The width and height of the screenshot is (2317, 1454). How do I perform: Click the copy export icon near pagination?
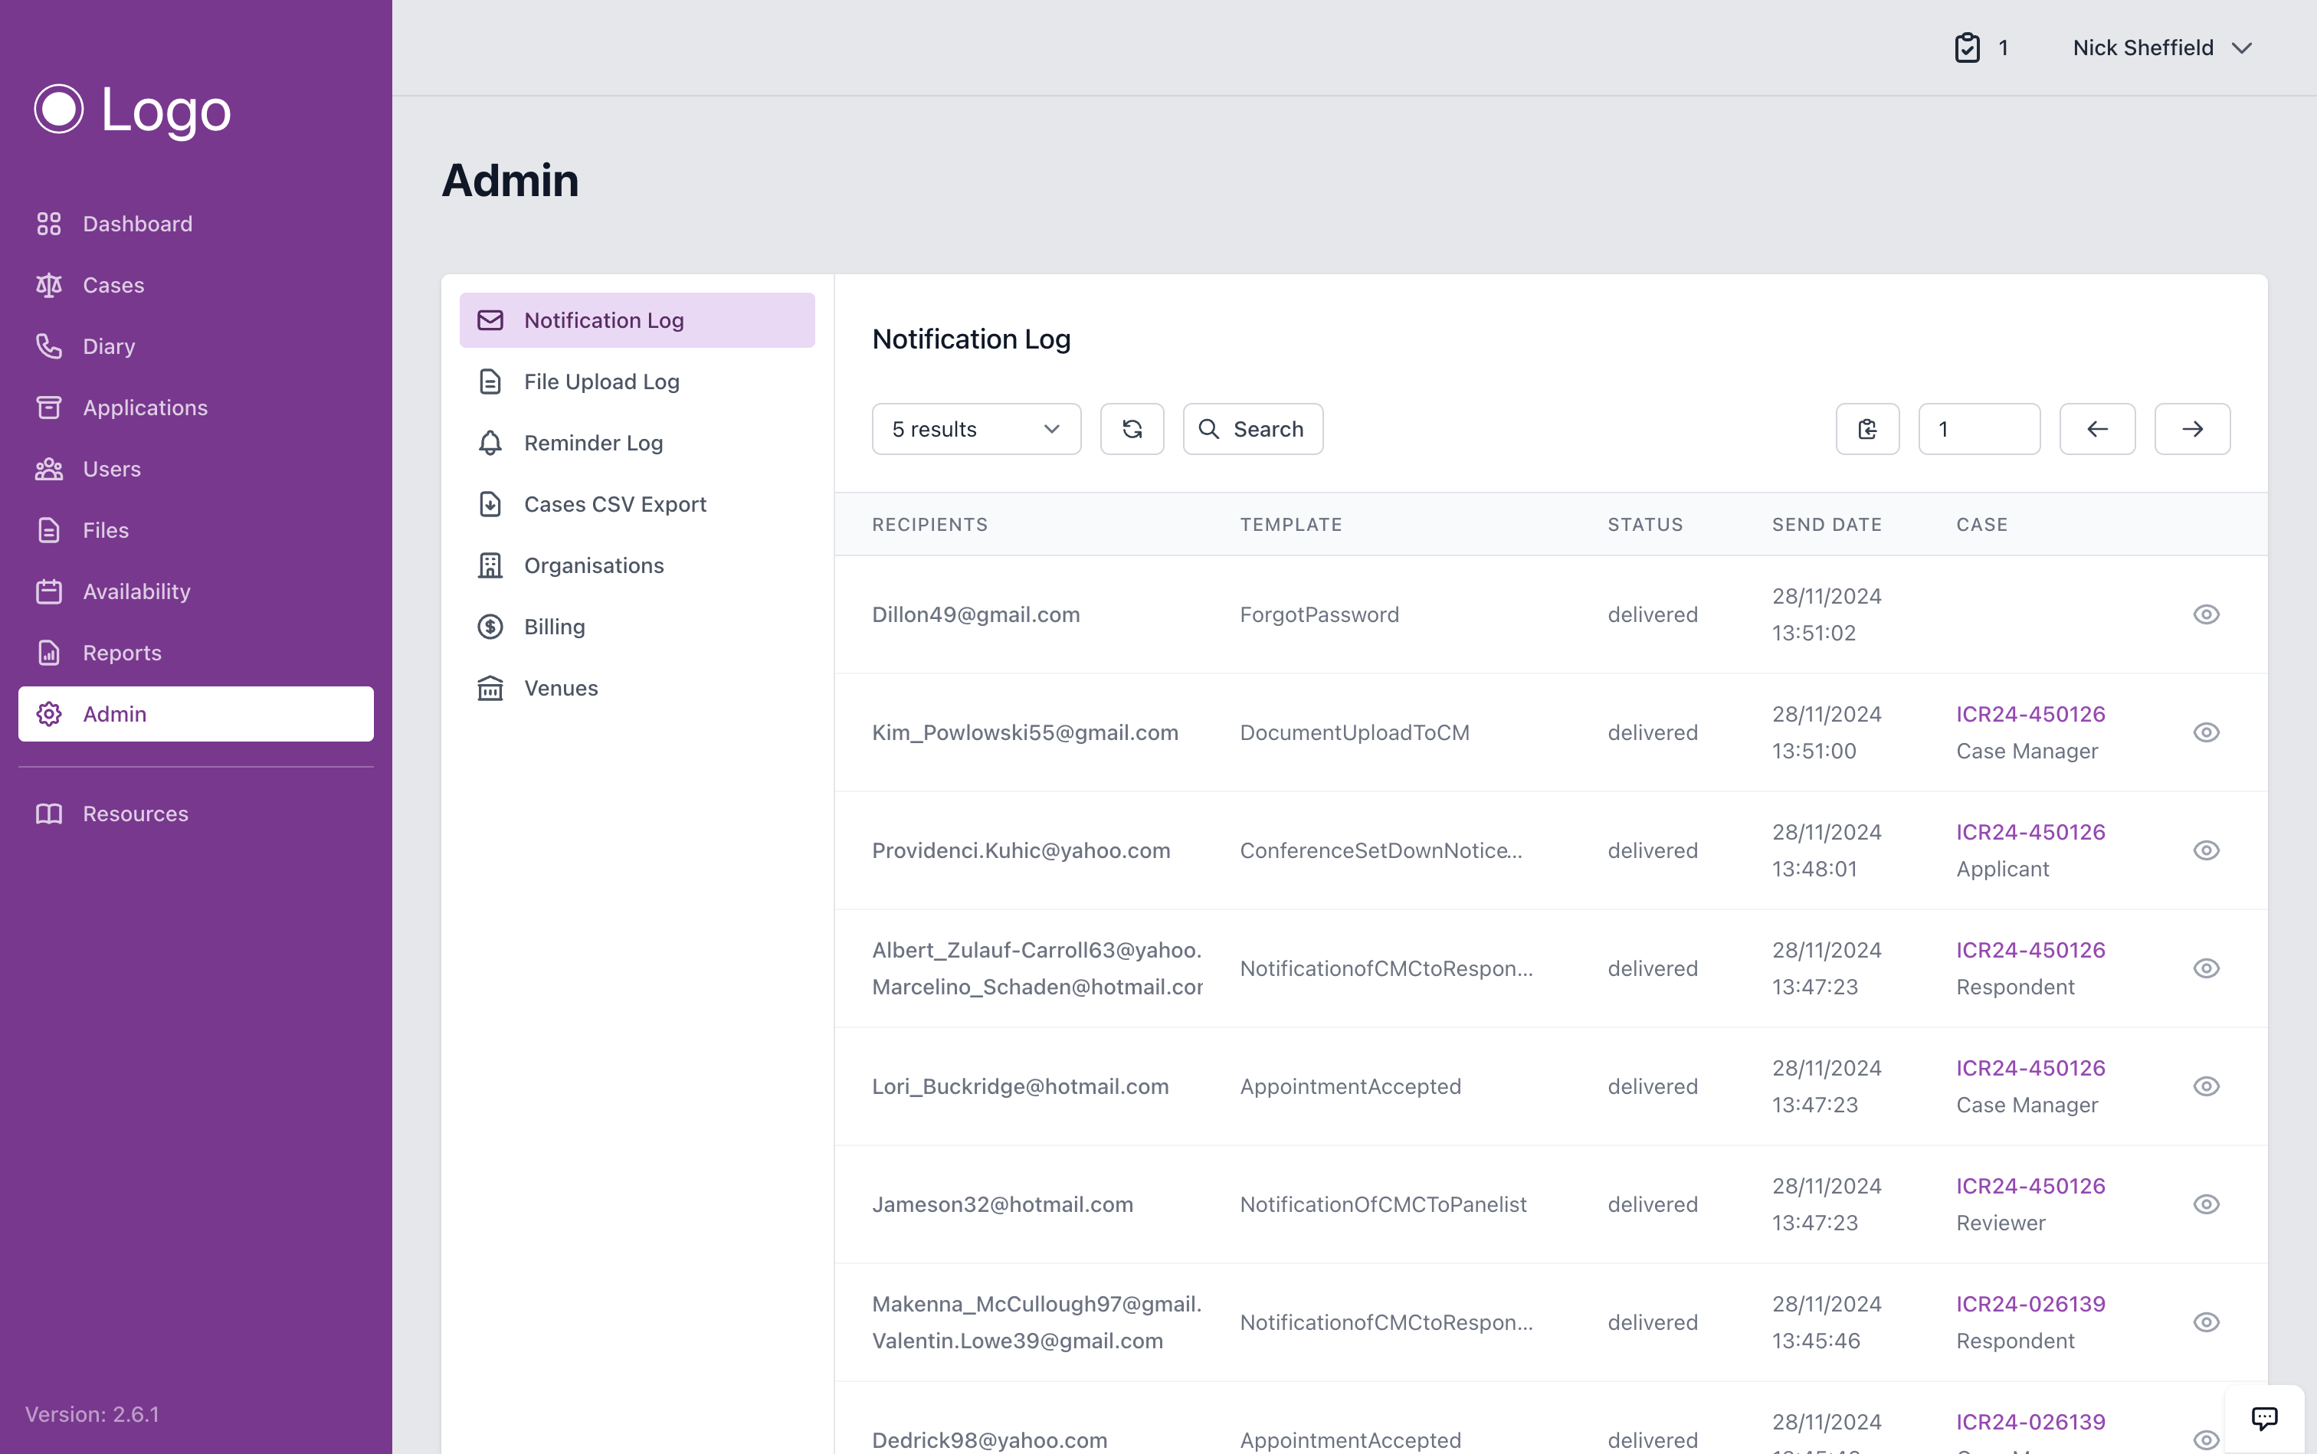pos(1867,429)
